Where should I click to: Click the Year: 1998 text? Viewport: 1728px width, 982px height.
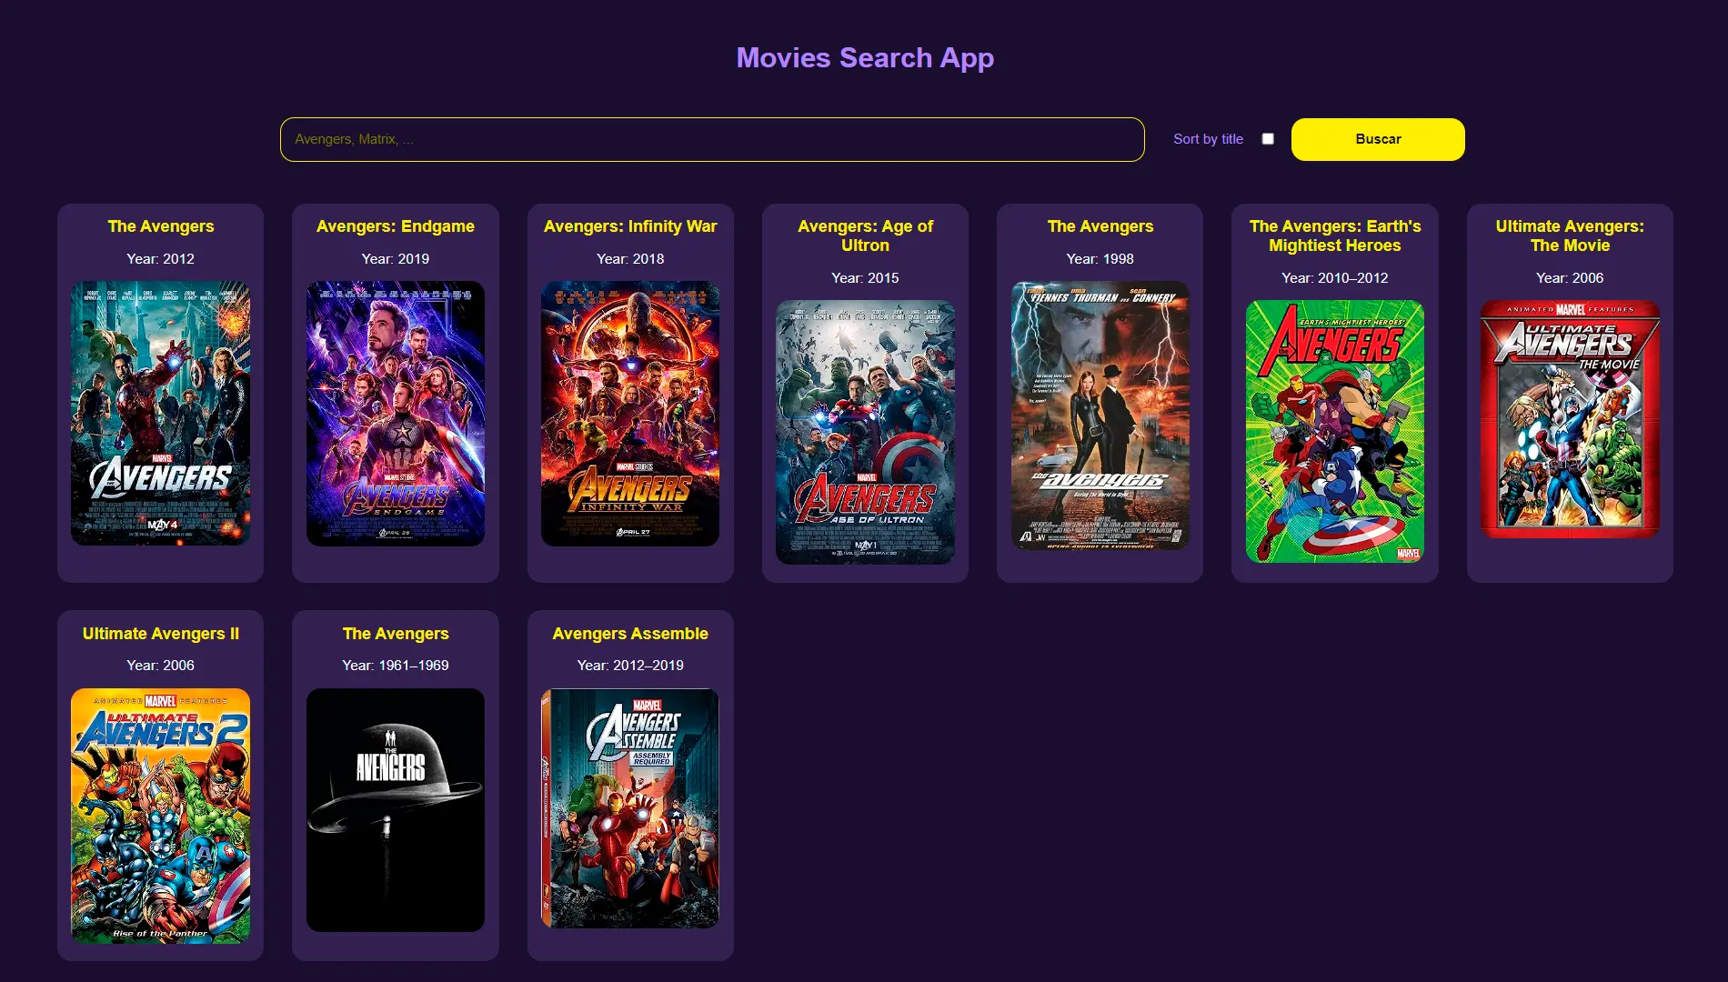1100,259
